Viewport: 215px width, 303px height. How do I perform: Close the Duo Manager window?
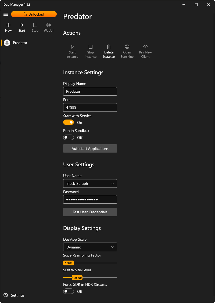coord(209,5)
